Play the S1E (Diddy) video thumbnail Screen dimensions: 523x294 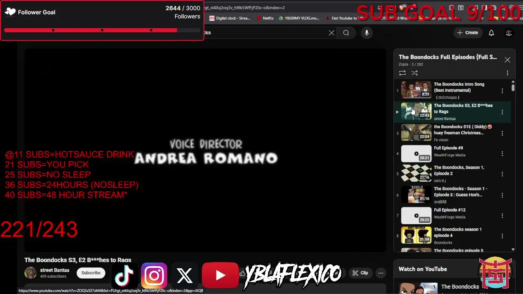coord(416,132)
